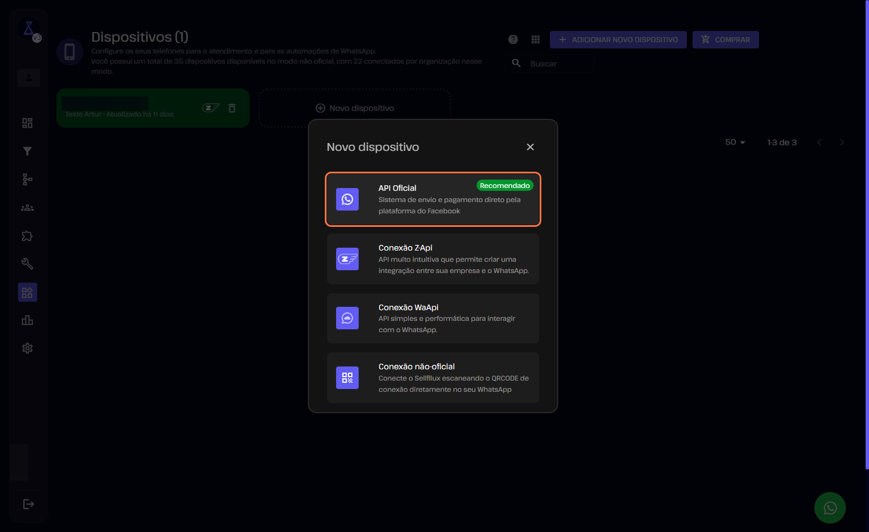
Task: Click the Novo dispositivo placeholder card
Action: tap(355, 108)
